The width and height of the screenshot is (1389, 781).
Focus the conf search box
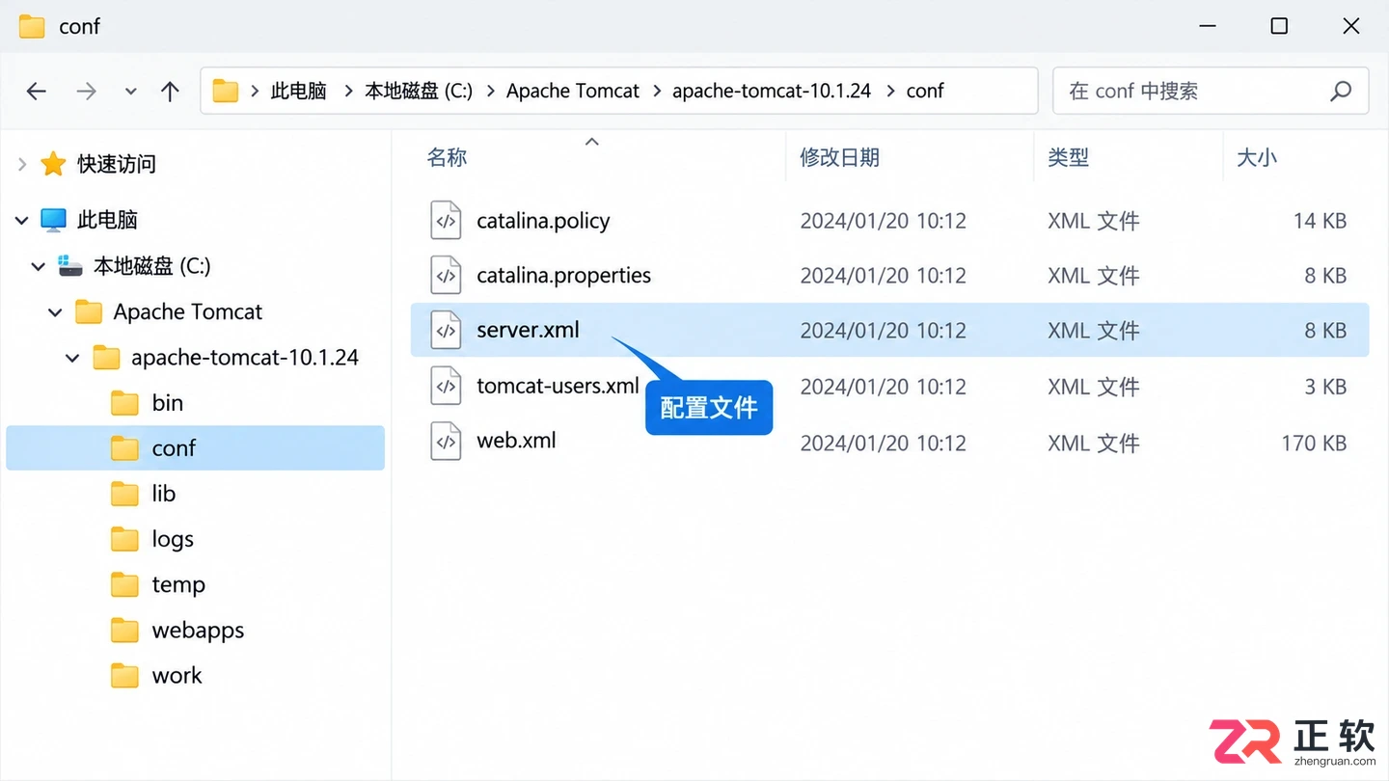(x=1211, y=91)
